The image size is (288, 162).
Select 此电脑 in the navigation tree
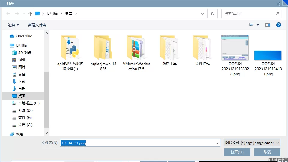click(18, 45)
